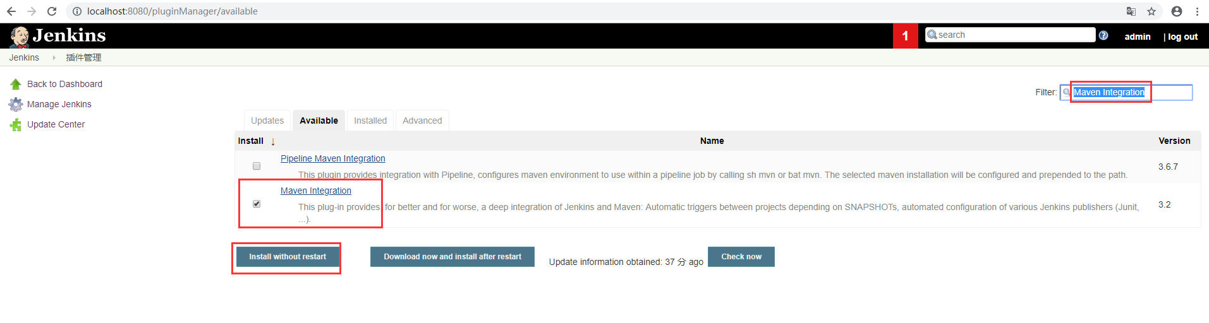Click the blue search help question icon
Image resolution: width=1209 pixels, height=323 pixels.
[x=1103, y=35]
